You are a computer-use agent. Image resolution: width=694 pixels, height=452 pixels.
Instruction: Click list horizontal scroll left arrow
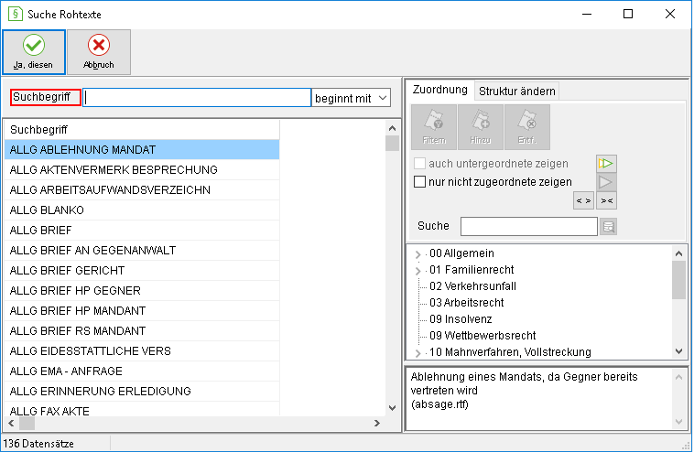11,424
